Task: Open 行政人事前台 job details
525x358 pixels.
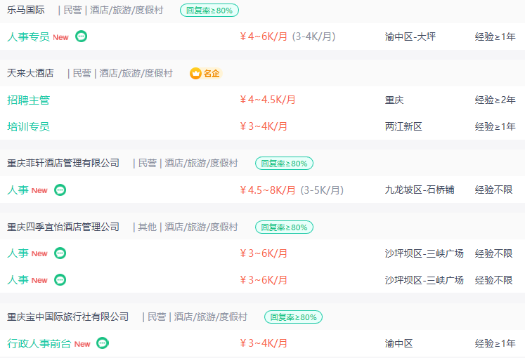Action: pyautogui.click(x=39, y=343)
